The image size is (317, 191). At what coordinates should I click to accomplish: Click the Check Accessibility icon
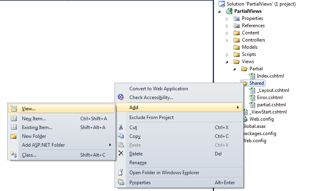(121, 97)
